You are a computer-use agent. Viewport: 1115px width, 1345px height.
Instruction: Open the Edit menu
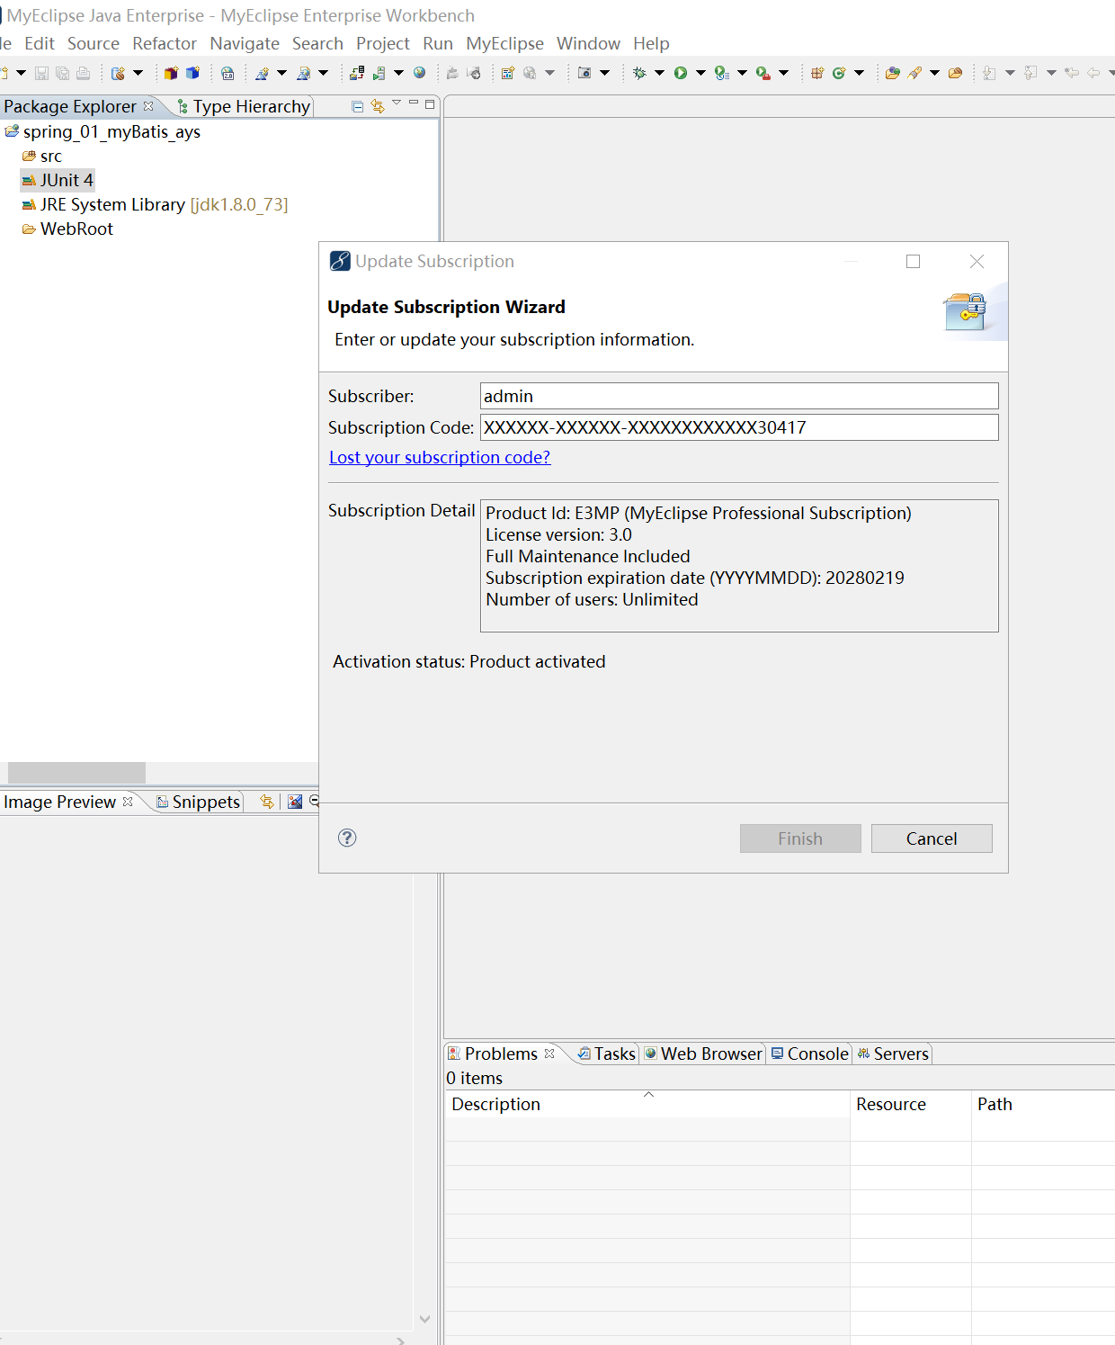(x=40, y=43)
